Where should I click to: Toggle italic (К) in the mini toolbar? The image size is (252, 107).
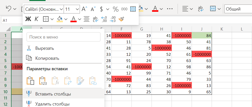click(x=36, y=19)
